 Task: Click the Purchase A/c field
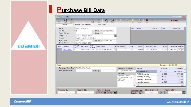coord(96,68)
